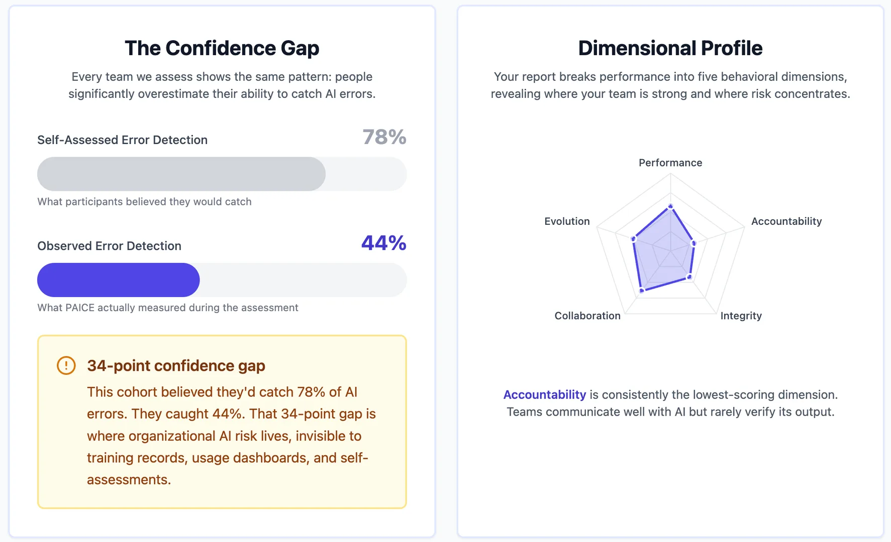This screenshot has height=542, width=891.
Task: Click the "34-point confidence gap" heading
Action: click(176, 366)
